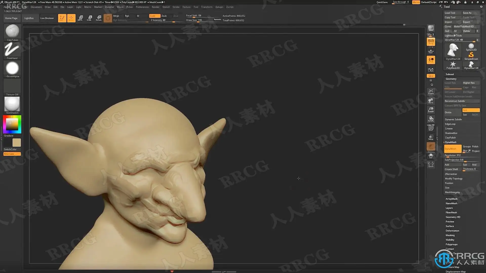Click the Xpose icon
The image size is (486, 273).
tap(431, 165)
